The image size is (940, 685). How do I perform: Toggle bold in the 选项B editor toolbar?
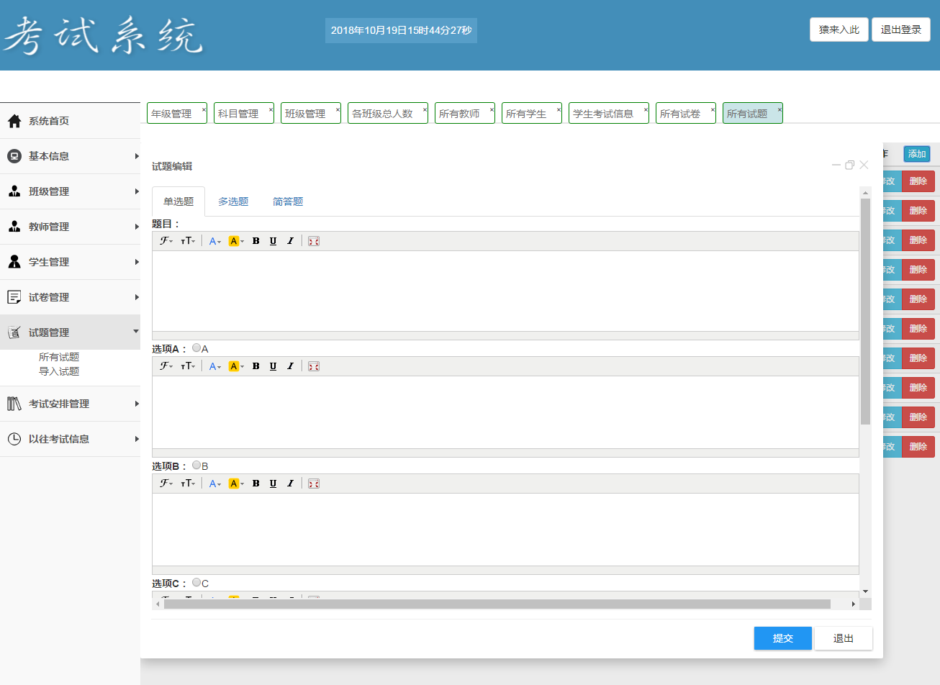point(256,484)
